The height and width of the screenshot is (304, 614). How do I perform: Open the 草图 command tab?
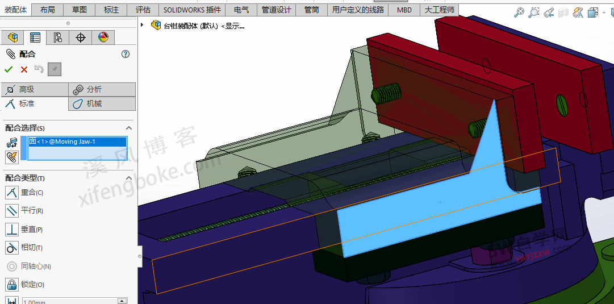pos(80,10)
